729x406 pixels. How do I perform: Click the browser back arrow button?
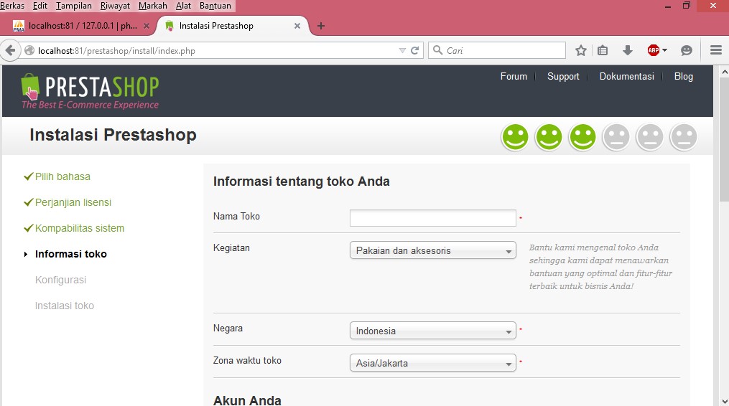click(x=10, y=51)
